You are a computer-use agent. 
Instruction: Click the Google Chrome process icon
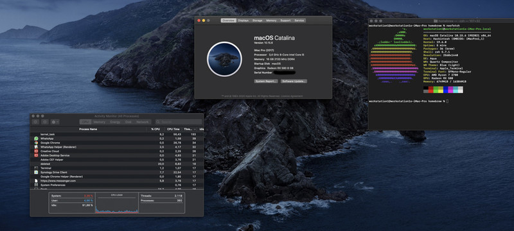click(x=36, y=142)
